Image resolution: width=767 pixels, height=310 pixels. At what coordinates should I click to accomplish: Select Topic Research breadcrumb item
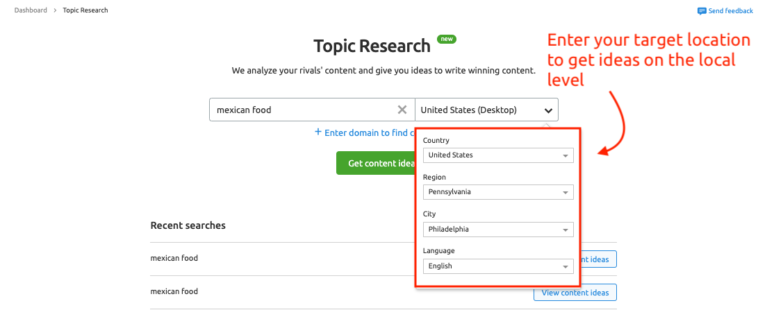coord(85,10)
